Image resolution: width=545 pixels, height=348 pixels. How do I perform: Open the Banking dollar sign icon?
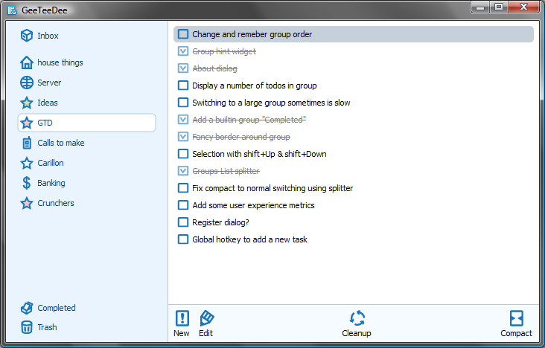pos(27,183)
